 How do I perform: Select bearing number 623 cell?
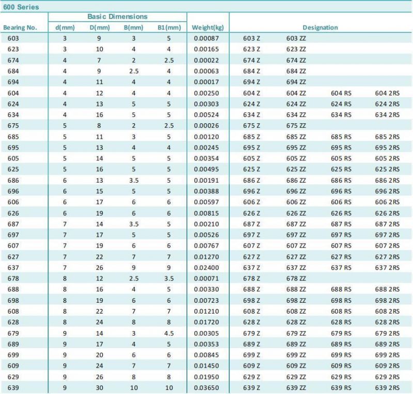coord(13,49)
